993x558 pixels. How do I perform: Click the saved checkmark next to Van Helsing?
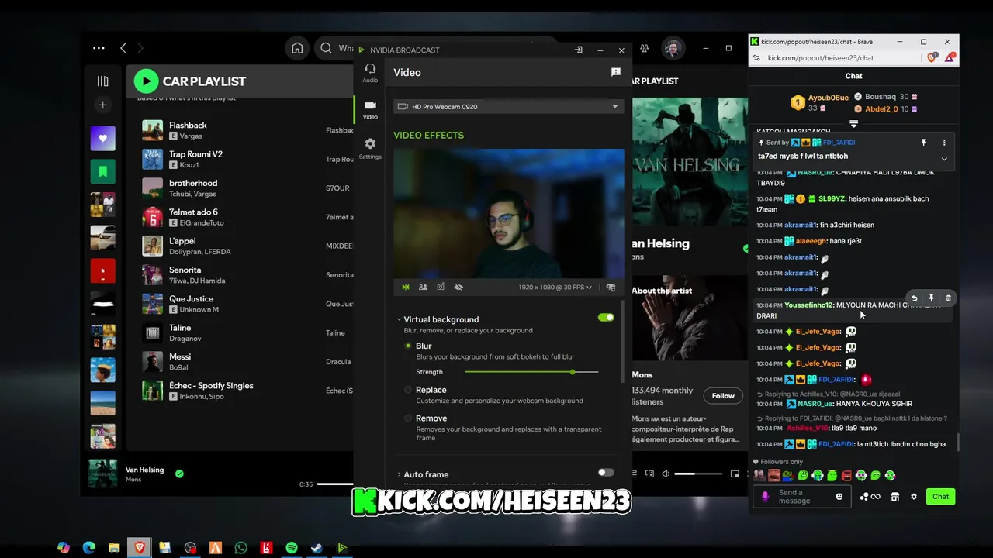pyautogui.click(x=179, y=474)
